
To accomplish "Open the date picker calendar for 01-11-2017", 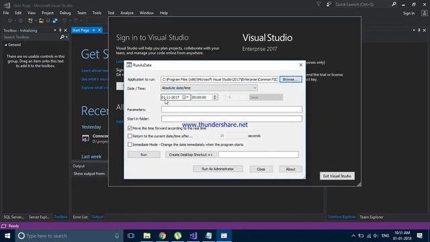I will (185, 97).
